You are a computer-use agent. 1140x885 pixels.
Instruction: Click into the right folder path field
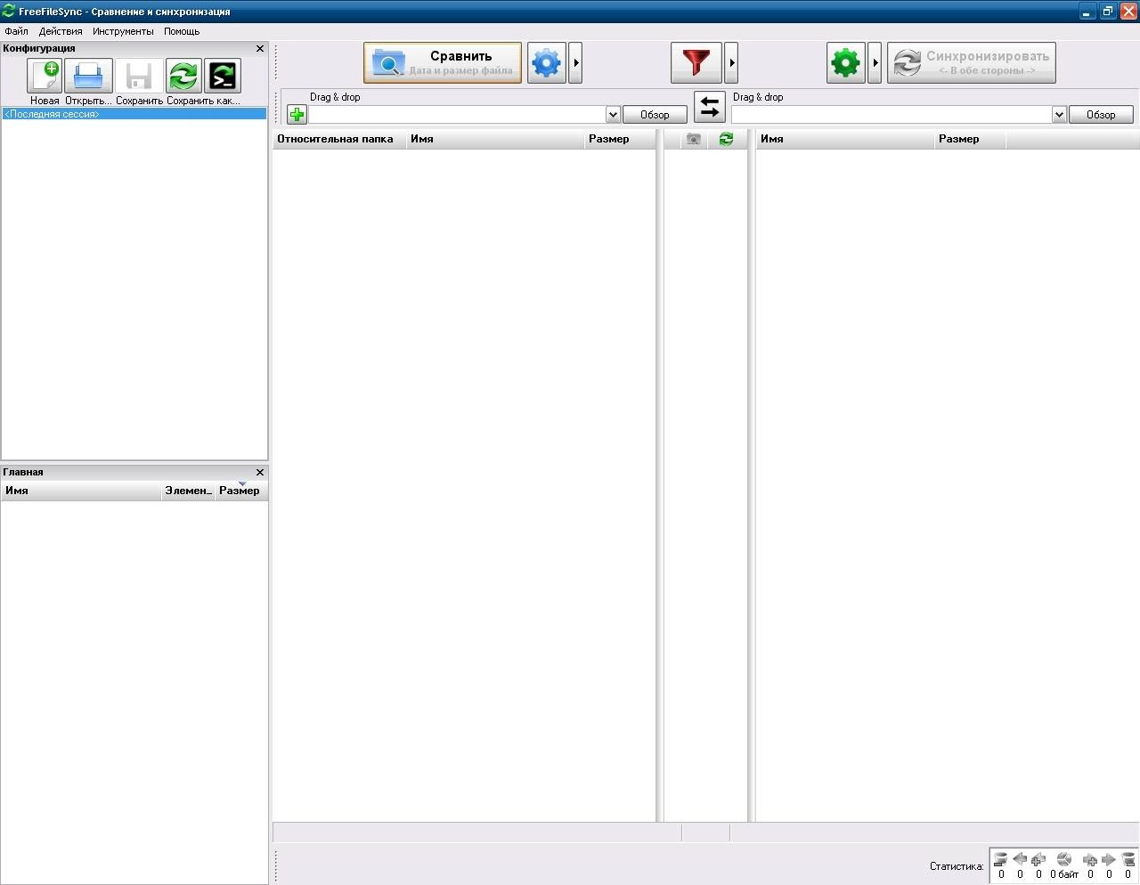click(x=892, y=115)
